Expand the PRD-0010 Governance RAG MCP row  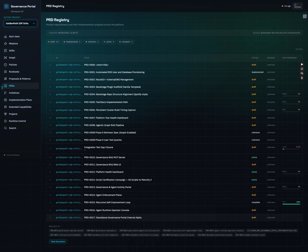click(x=50, y=157)
